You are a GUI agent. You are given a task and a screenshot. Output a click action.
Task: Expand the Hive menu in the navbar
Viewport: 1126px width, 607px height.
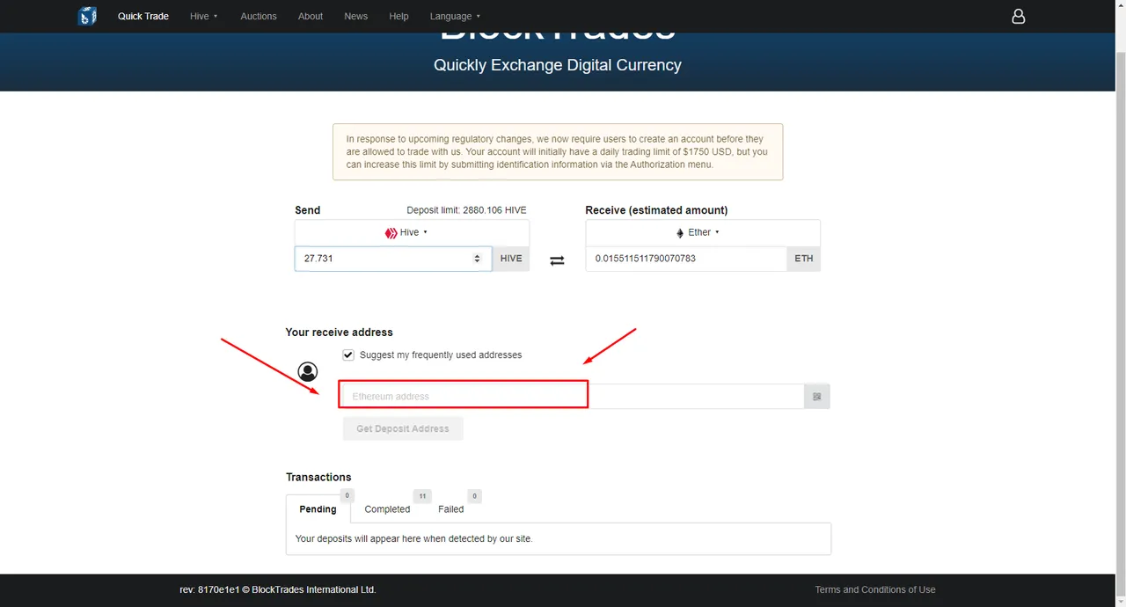[204, 16]
